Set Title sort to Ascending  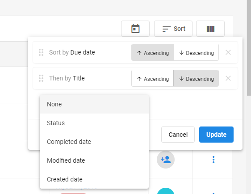153,79
